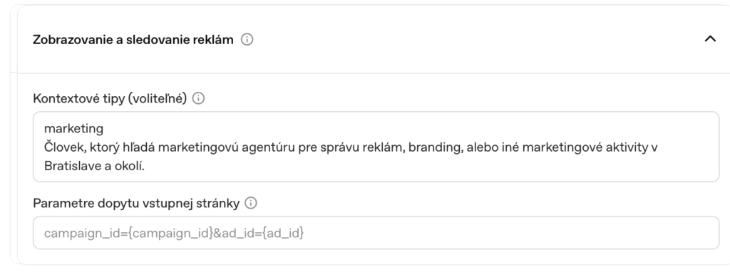
Task: Place cursor after okolí. in text area
Action: [145, 166]
